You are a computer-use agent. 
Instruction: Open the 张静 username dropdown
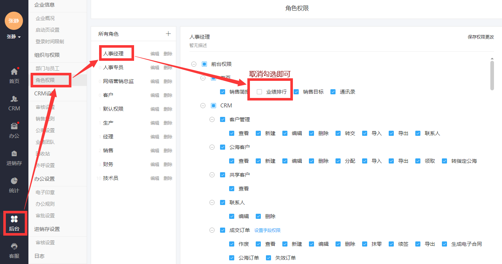pyautogui.click(x=14, y=37)
